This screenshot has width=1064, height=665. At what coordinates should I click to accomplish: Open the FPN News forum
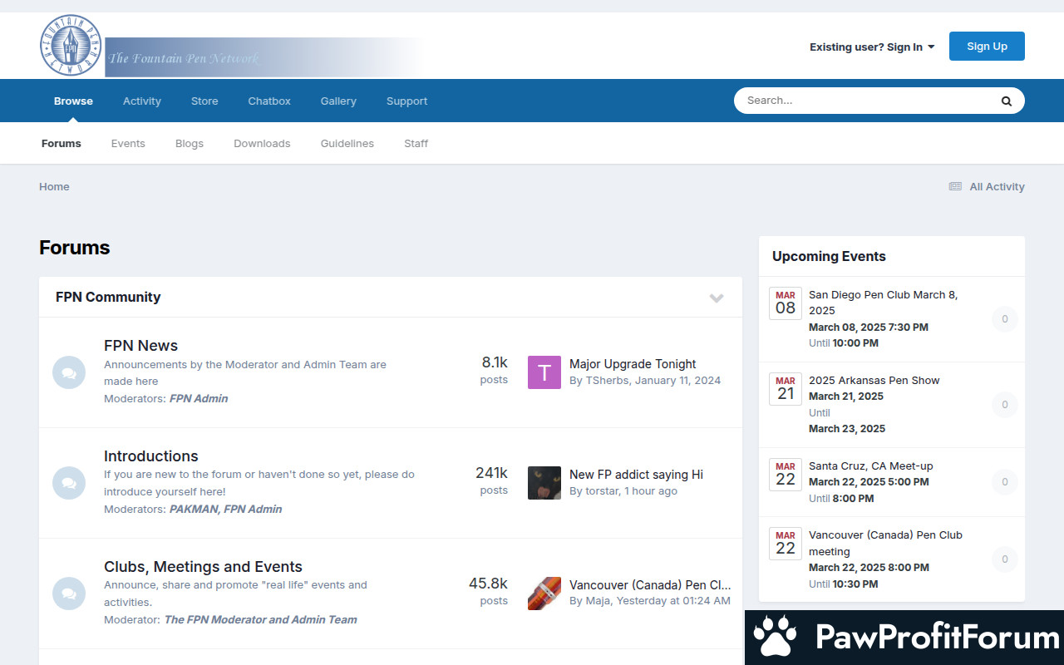[x=140, y=346]
